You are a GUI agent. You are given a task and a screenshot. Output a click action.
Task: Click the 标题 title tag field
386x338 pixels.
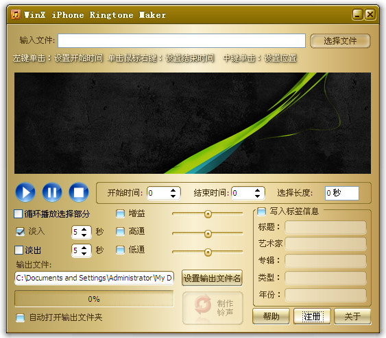coord(326,227)
